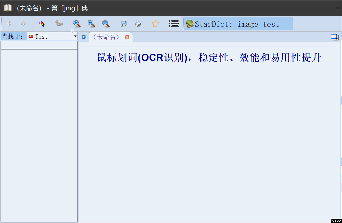Print the current article
This screenshot has width=342, height=223.
pyautogui.click(x=138, y=24)
